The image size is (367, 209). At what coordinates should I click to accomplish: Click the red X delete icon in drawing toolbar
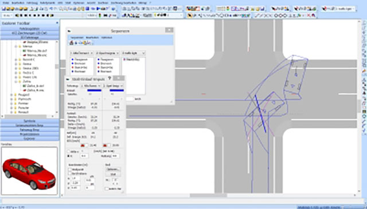pyautogui.click(x=309, y=15)
